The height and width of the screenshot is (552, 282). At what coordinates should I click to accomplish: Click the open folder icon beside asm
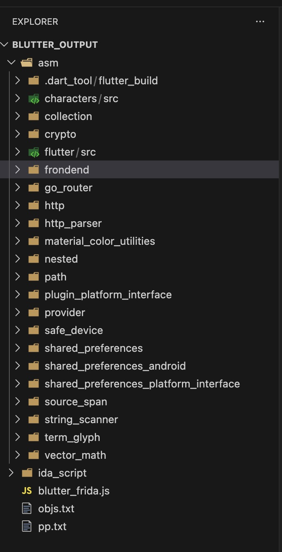pyautogui.click(x=27, y=63)
